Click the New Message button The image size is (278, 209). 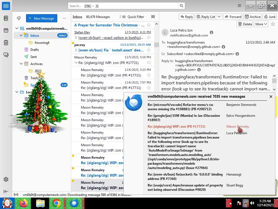click(42, 18)
